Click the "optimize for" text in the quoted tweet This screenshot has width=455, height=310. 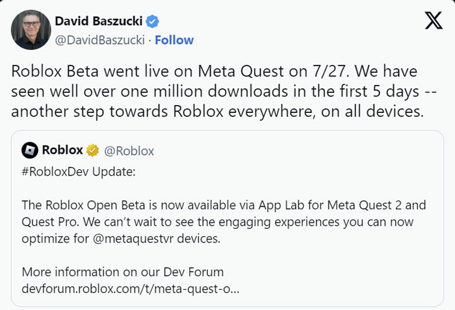pos(55,239)
